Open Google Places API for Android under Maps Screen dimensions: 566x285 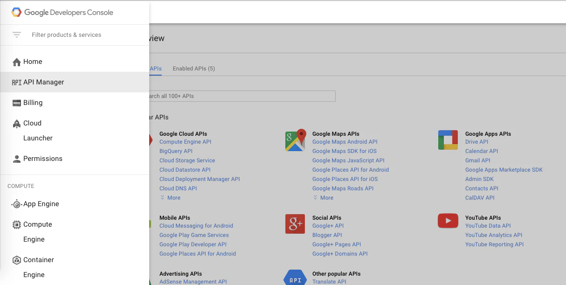coord(350,170)
